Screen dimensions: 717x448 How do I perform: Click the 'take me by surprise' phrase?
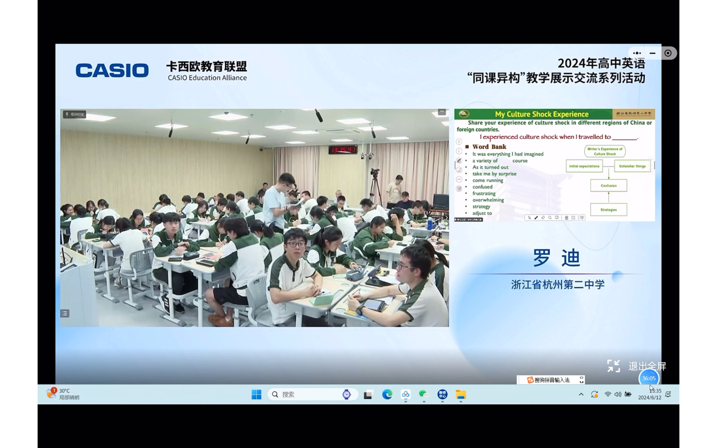[x=494, y=174]
